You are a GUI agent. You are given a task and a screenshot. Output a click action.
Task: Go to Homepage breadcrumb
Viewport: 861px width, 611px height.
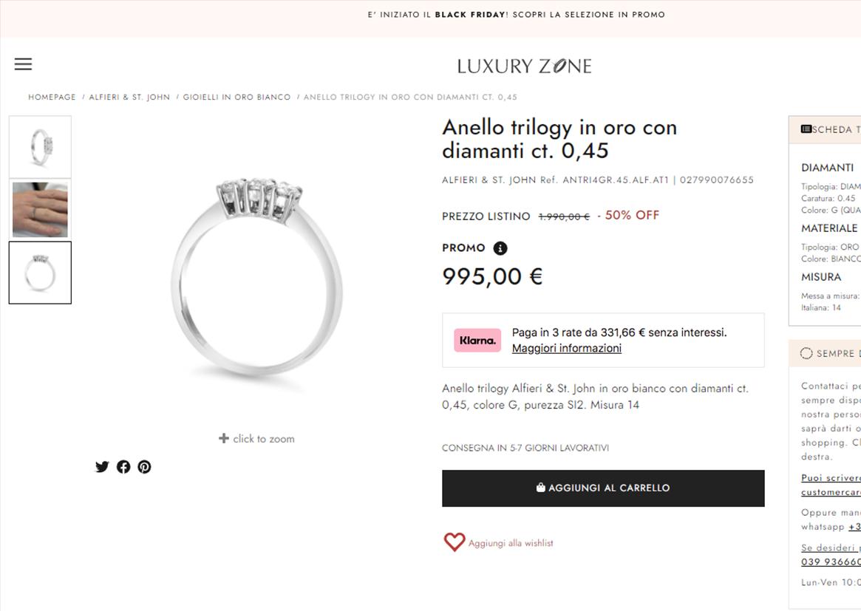coord(52,98)
